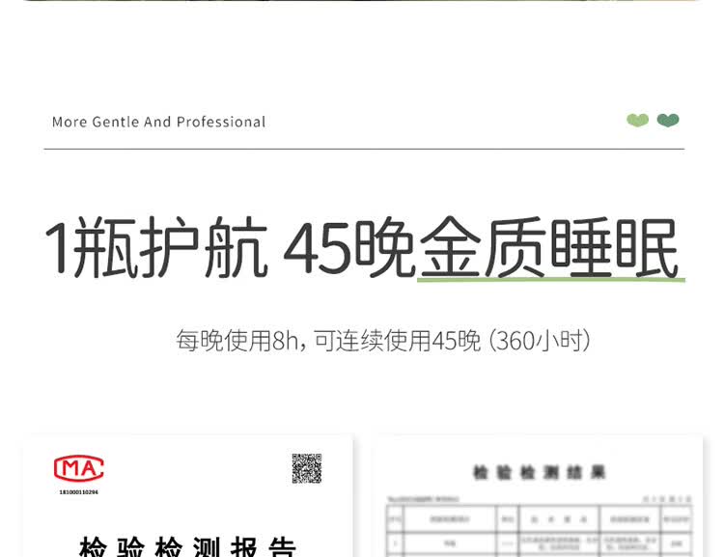Click the light green heart icon
724x557 pixels.
637,120
